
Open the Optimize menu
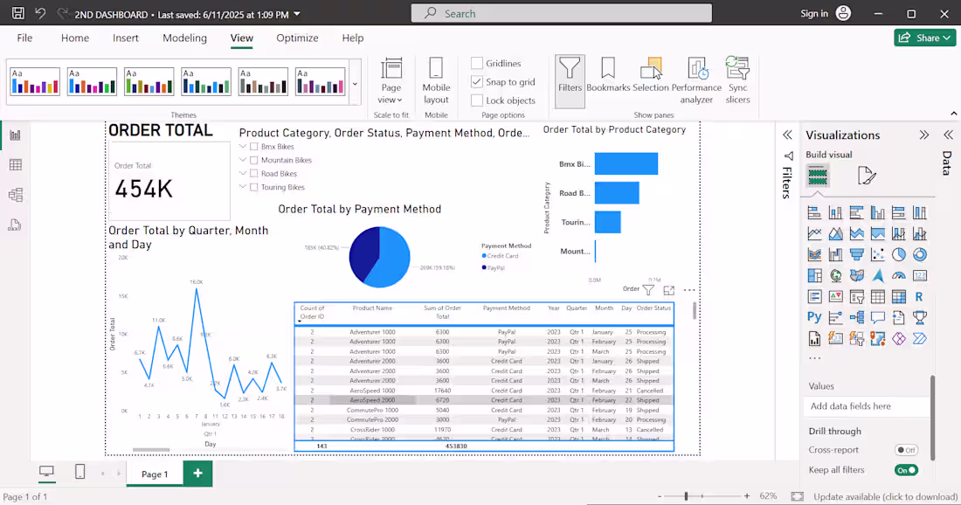coord(297,38)
